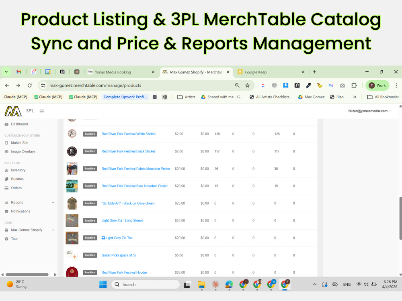The height and width of the screenshot is (301, 402).
Task: Open the extensions puzzle icon
Action: (354, 85)
